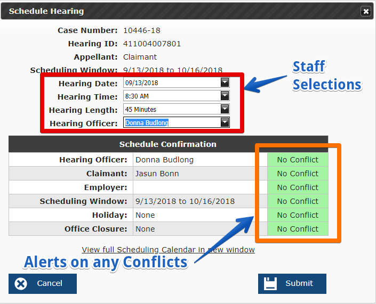376x304 pixels.
Task: Open View full Scheduling Calendar link
Action: click(168, 250)
